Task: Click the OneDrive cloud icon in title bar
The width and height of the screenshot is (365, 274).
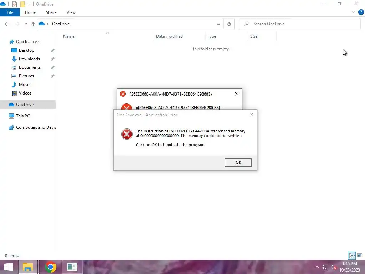Action: click(3, 4)
